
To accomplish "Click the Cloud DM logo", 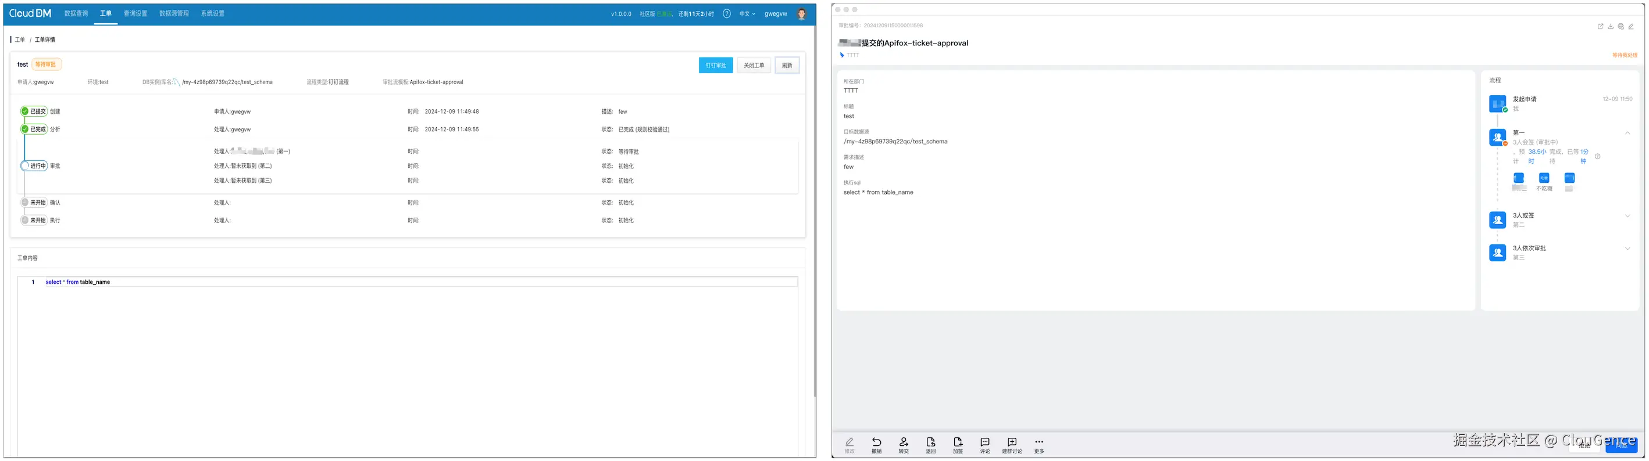I will tap(30, 13).
